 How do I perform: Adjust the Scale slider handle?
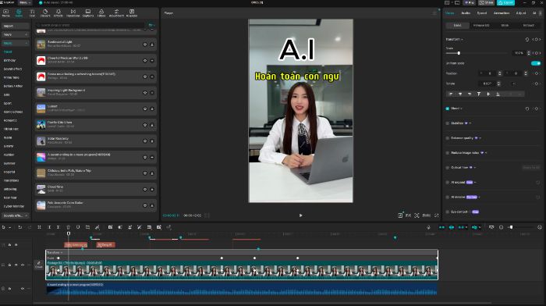pos(459,53)
